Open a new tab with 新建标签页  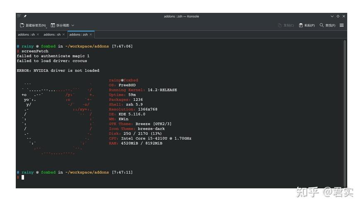(x=33, y=25)
